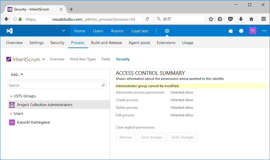Show bookmarks list icon
The height and width of the screenshot is (160, 270).
(x=220, y=19)
